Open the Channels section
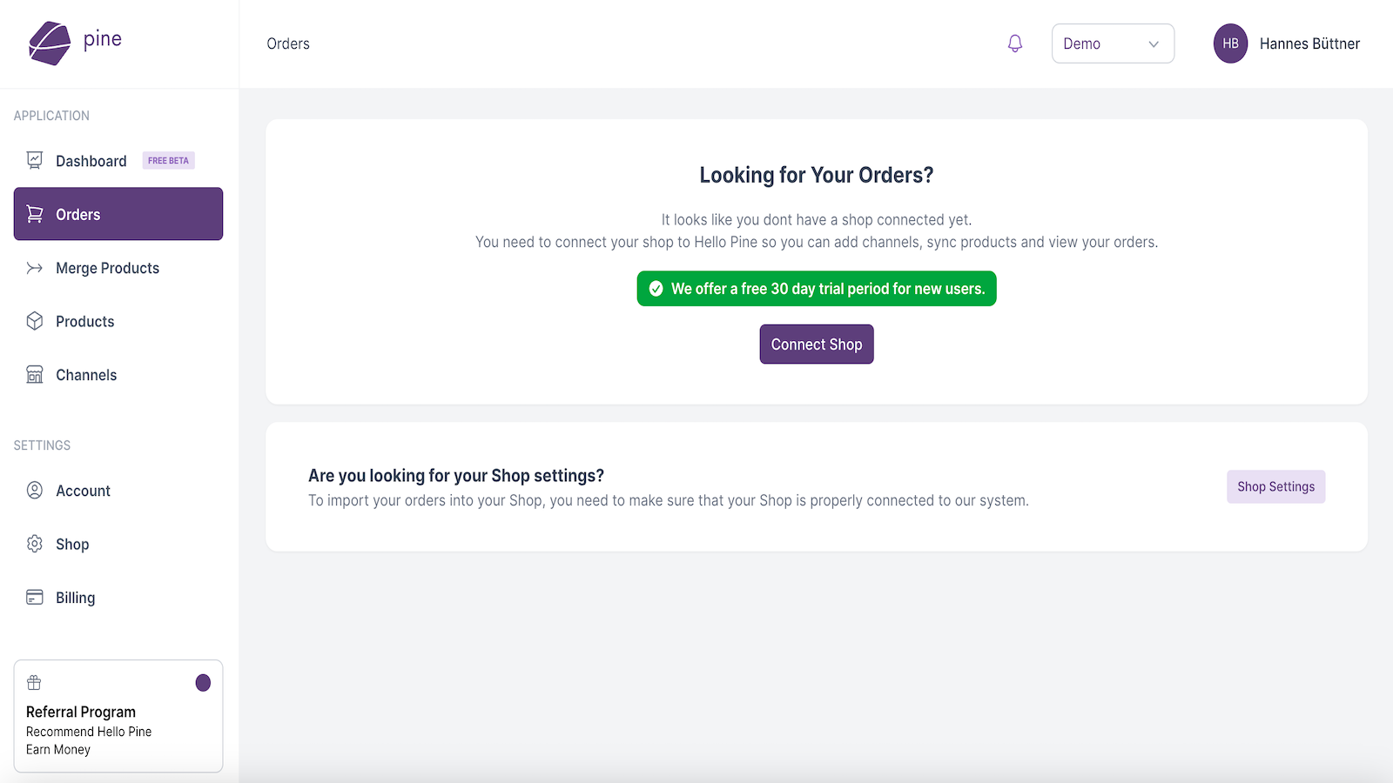This screenshot has height=783, width=1393. pos(118,375)
